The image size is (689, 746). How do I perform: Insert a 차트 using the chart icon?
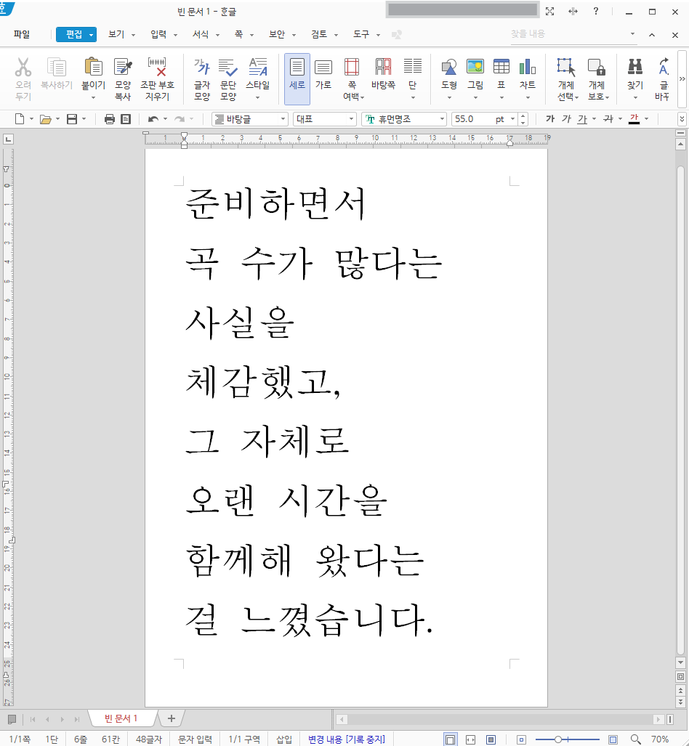pyautogui.click(x=528, y=73)
